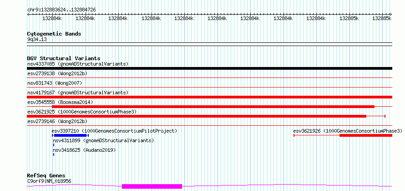The width and height of the screenshot is (405, 191).
Task: Click the nsv4311899 (gnomADStructuralVariants) label
Action: click(103, 140)
